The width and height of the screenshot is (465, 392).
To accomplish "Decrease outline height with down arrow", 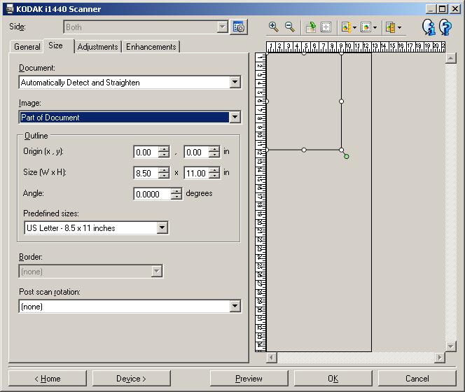I will coord(214,176).
